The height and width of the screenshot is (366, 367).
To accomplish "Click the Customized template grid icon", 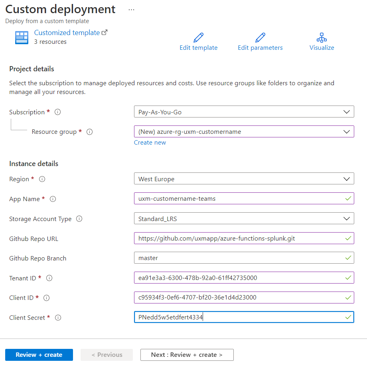I will [22, 37].
